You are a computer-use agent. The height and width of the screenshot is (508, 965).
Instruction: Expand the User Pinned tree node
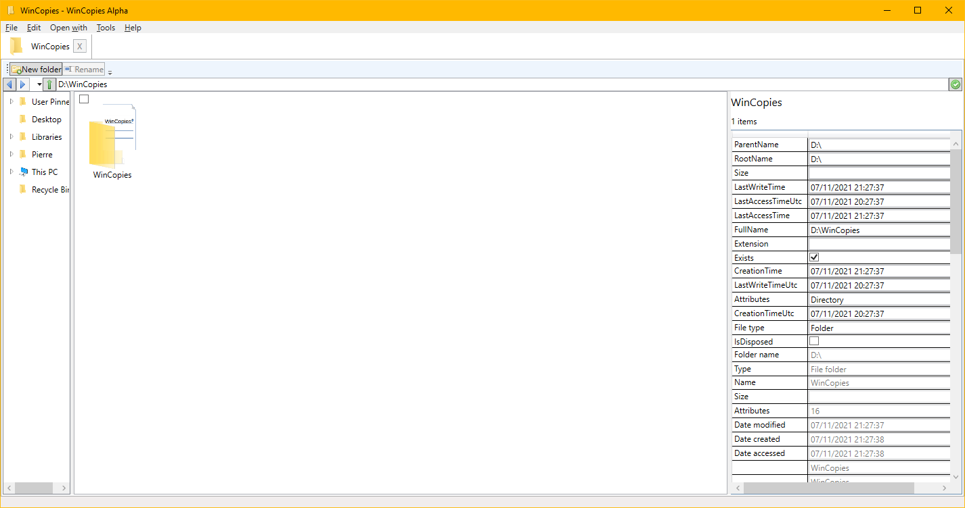12,102
